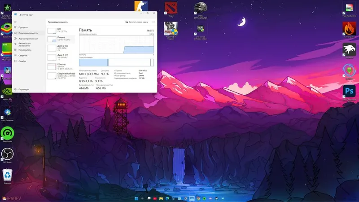Select the ЦП performance graph entry
The height and width of the screenshot is (202, 359).
pos(61,30)
